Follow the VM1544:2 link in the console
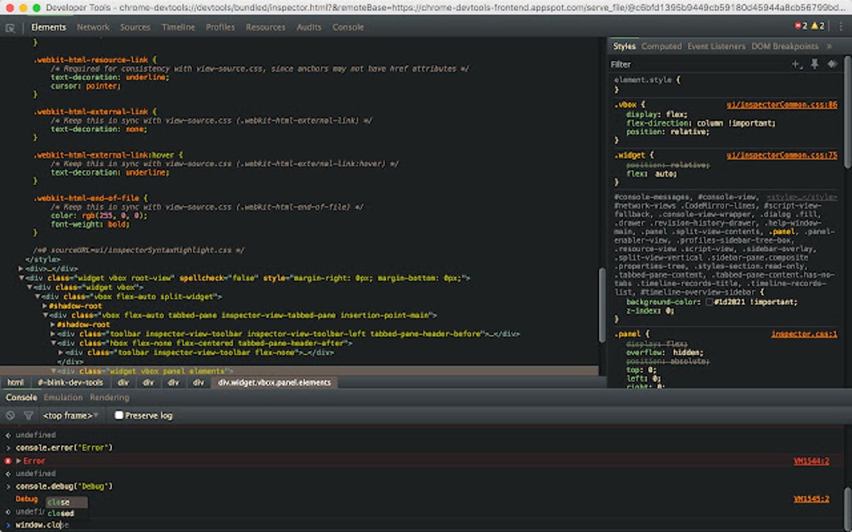This screenshot has height=532, width=852. tap(809, 460)
